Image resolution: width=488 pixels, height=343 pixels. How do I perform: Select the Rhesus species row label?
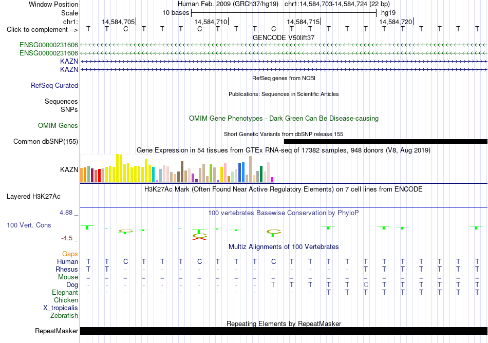pos(67,269)
